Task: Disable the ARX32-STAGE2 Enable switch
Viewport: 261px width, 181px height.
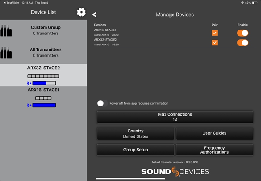Action: (242, 43)
